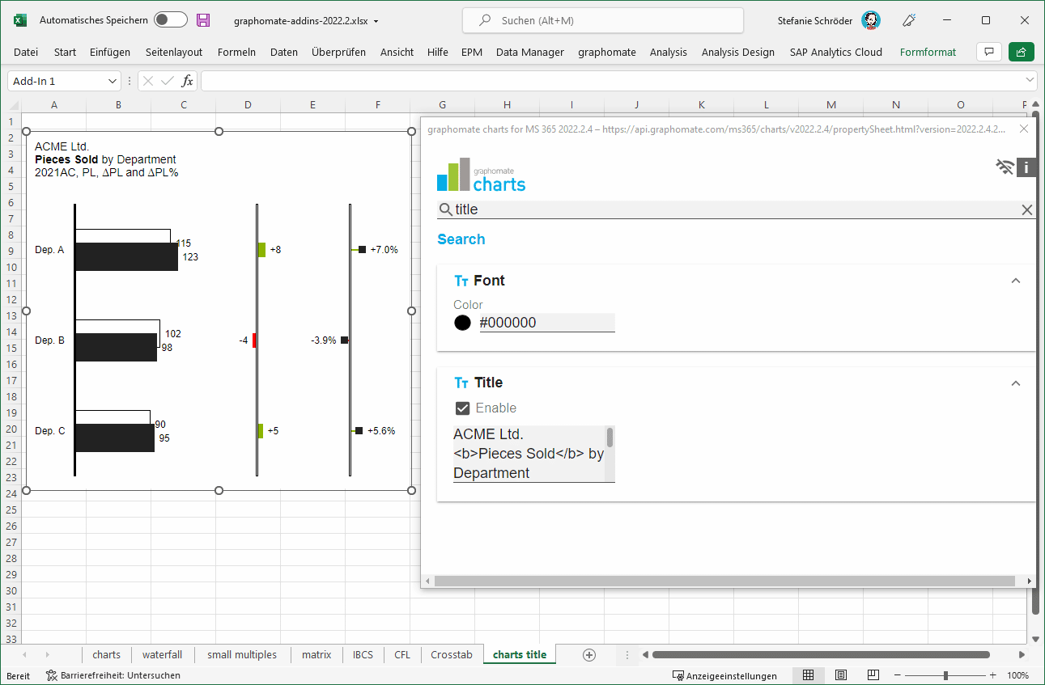Collapse the Title section chevron
The width and height of the screenshot is (1045, 685).
(x=1016, y=383)
